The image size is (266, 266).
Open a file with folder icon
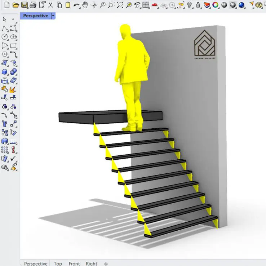click(15, 5)
